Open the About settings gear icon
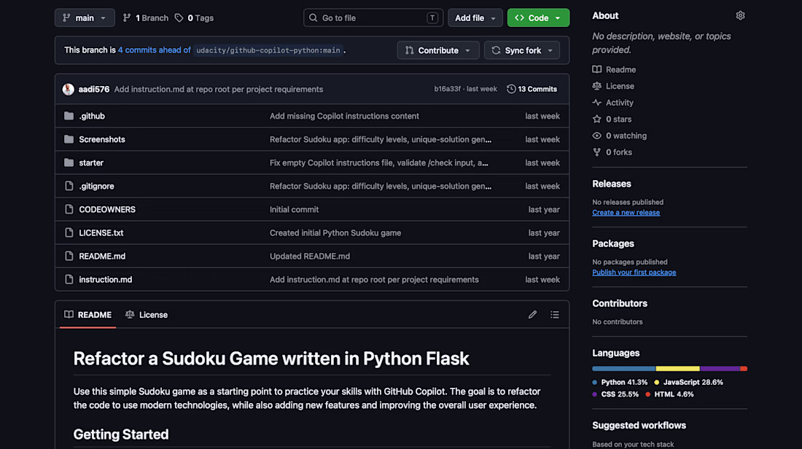The width and height of the screenshot is (802, 449). click(740, 16)
